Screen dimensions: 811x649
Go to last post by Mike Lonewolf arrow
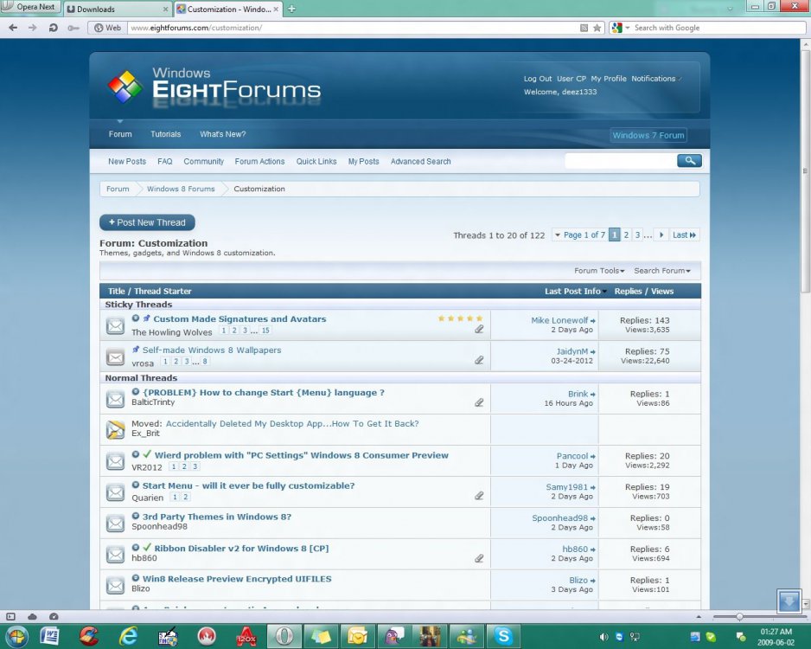click(x=593, y=321)
